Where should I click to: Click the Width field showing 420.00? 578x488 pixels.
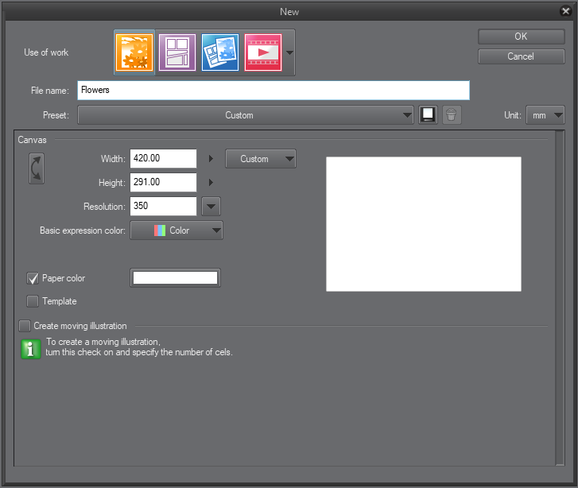pyautogui.click(x=163, y=158)
